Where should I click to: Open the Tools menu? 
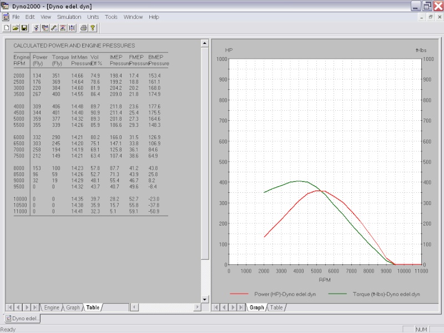[x=111, y=17]
